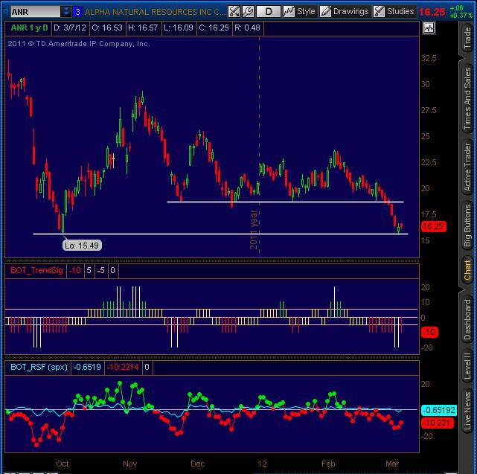Click the BOT_TrendSig study label
This screenshot has width=477, height=474.
(36, 270)
